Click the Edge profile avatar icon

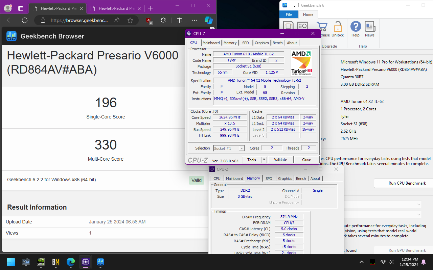[7, 8]
